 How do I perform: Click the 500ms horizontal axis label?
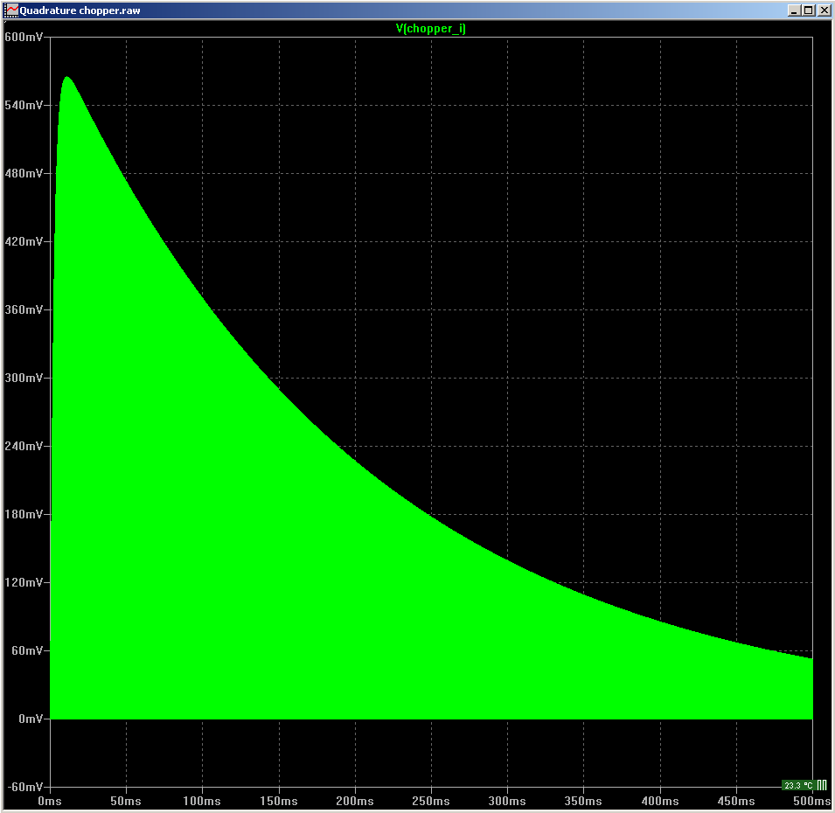click(812, 801)
